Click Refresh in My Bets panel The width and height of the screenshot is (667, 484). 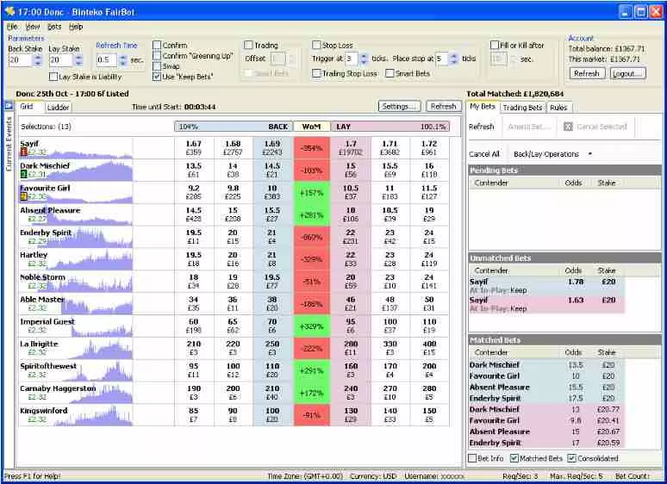[482, 127]
